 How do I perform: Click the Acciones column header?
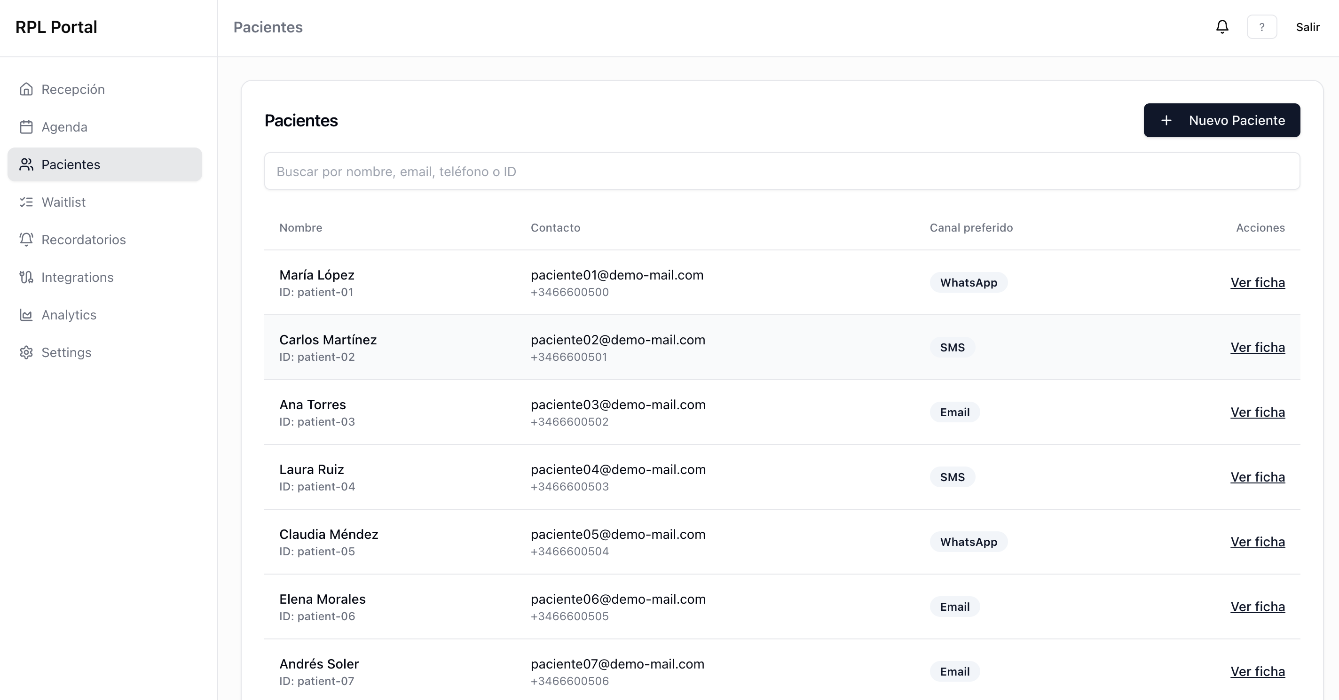(x=1260, y=227)
